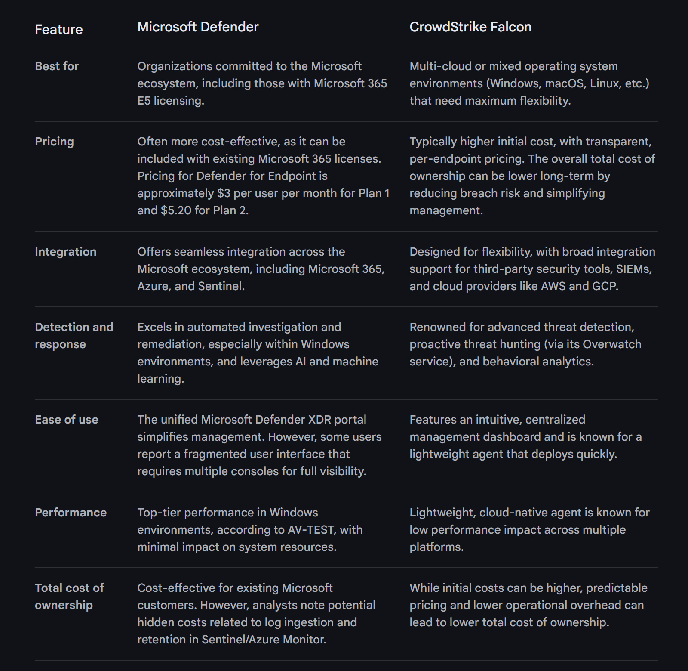
Task: Select the Pricing row label
Action: (x=54, y=142)
